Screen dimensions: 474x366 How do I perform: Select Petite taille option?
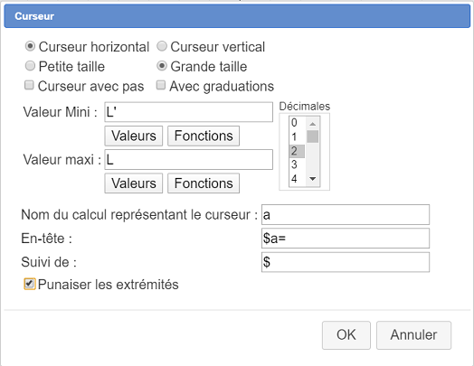30,66
